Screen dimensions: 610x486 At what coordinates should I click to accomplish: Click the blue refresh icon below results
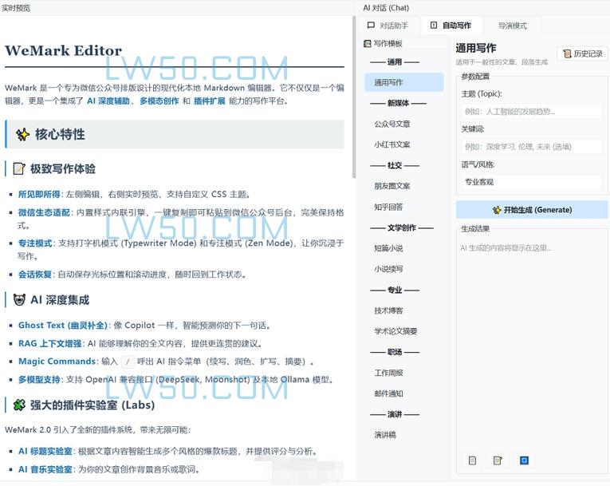(x=524, y=460)
